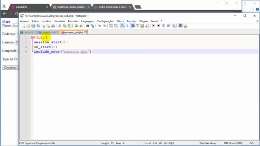Click the Print icon
The image size is (260, 146).
click(x=53, y=26)
